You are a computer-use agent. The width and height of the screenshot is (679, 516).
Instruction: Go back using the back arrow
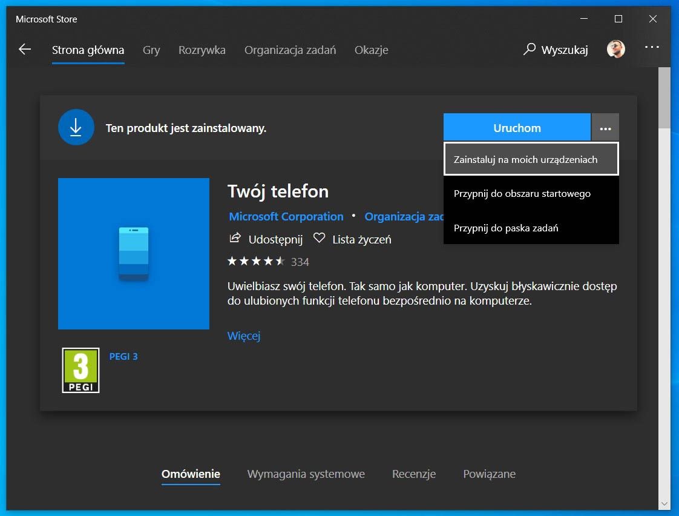click(25, 50)
